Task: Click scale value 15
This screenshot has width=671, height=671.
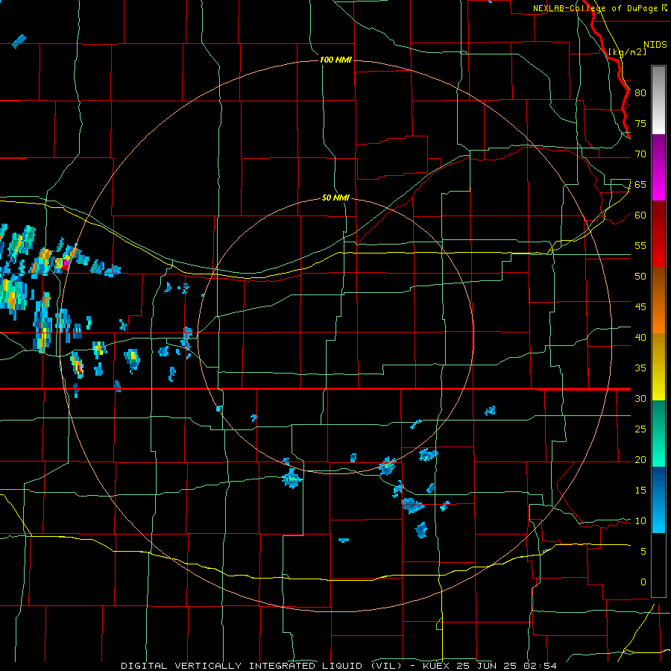Action: point(640,491)
